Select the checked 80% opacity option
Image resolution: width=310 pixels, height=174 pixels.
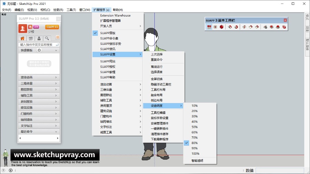[x=200, y=143]
